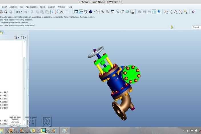This screenshot has height=134, width=201.
Task: Open the Find tool binoculars icon
Action: 62,12
